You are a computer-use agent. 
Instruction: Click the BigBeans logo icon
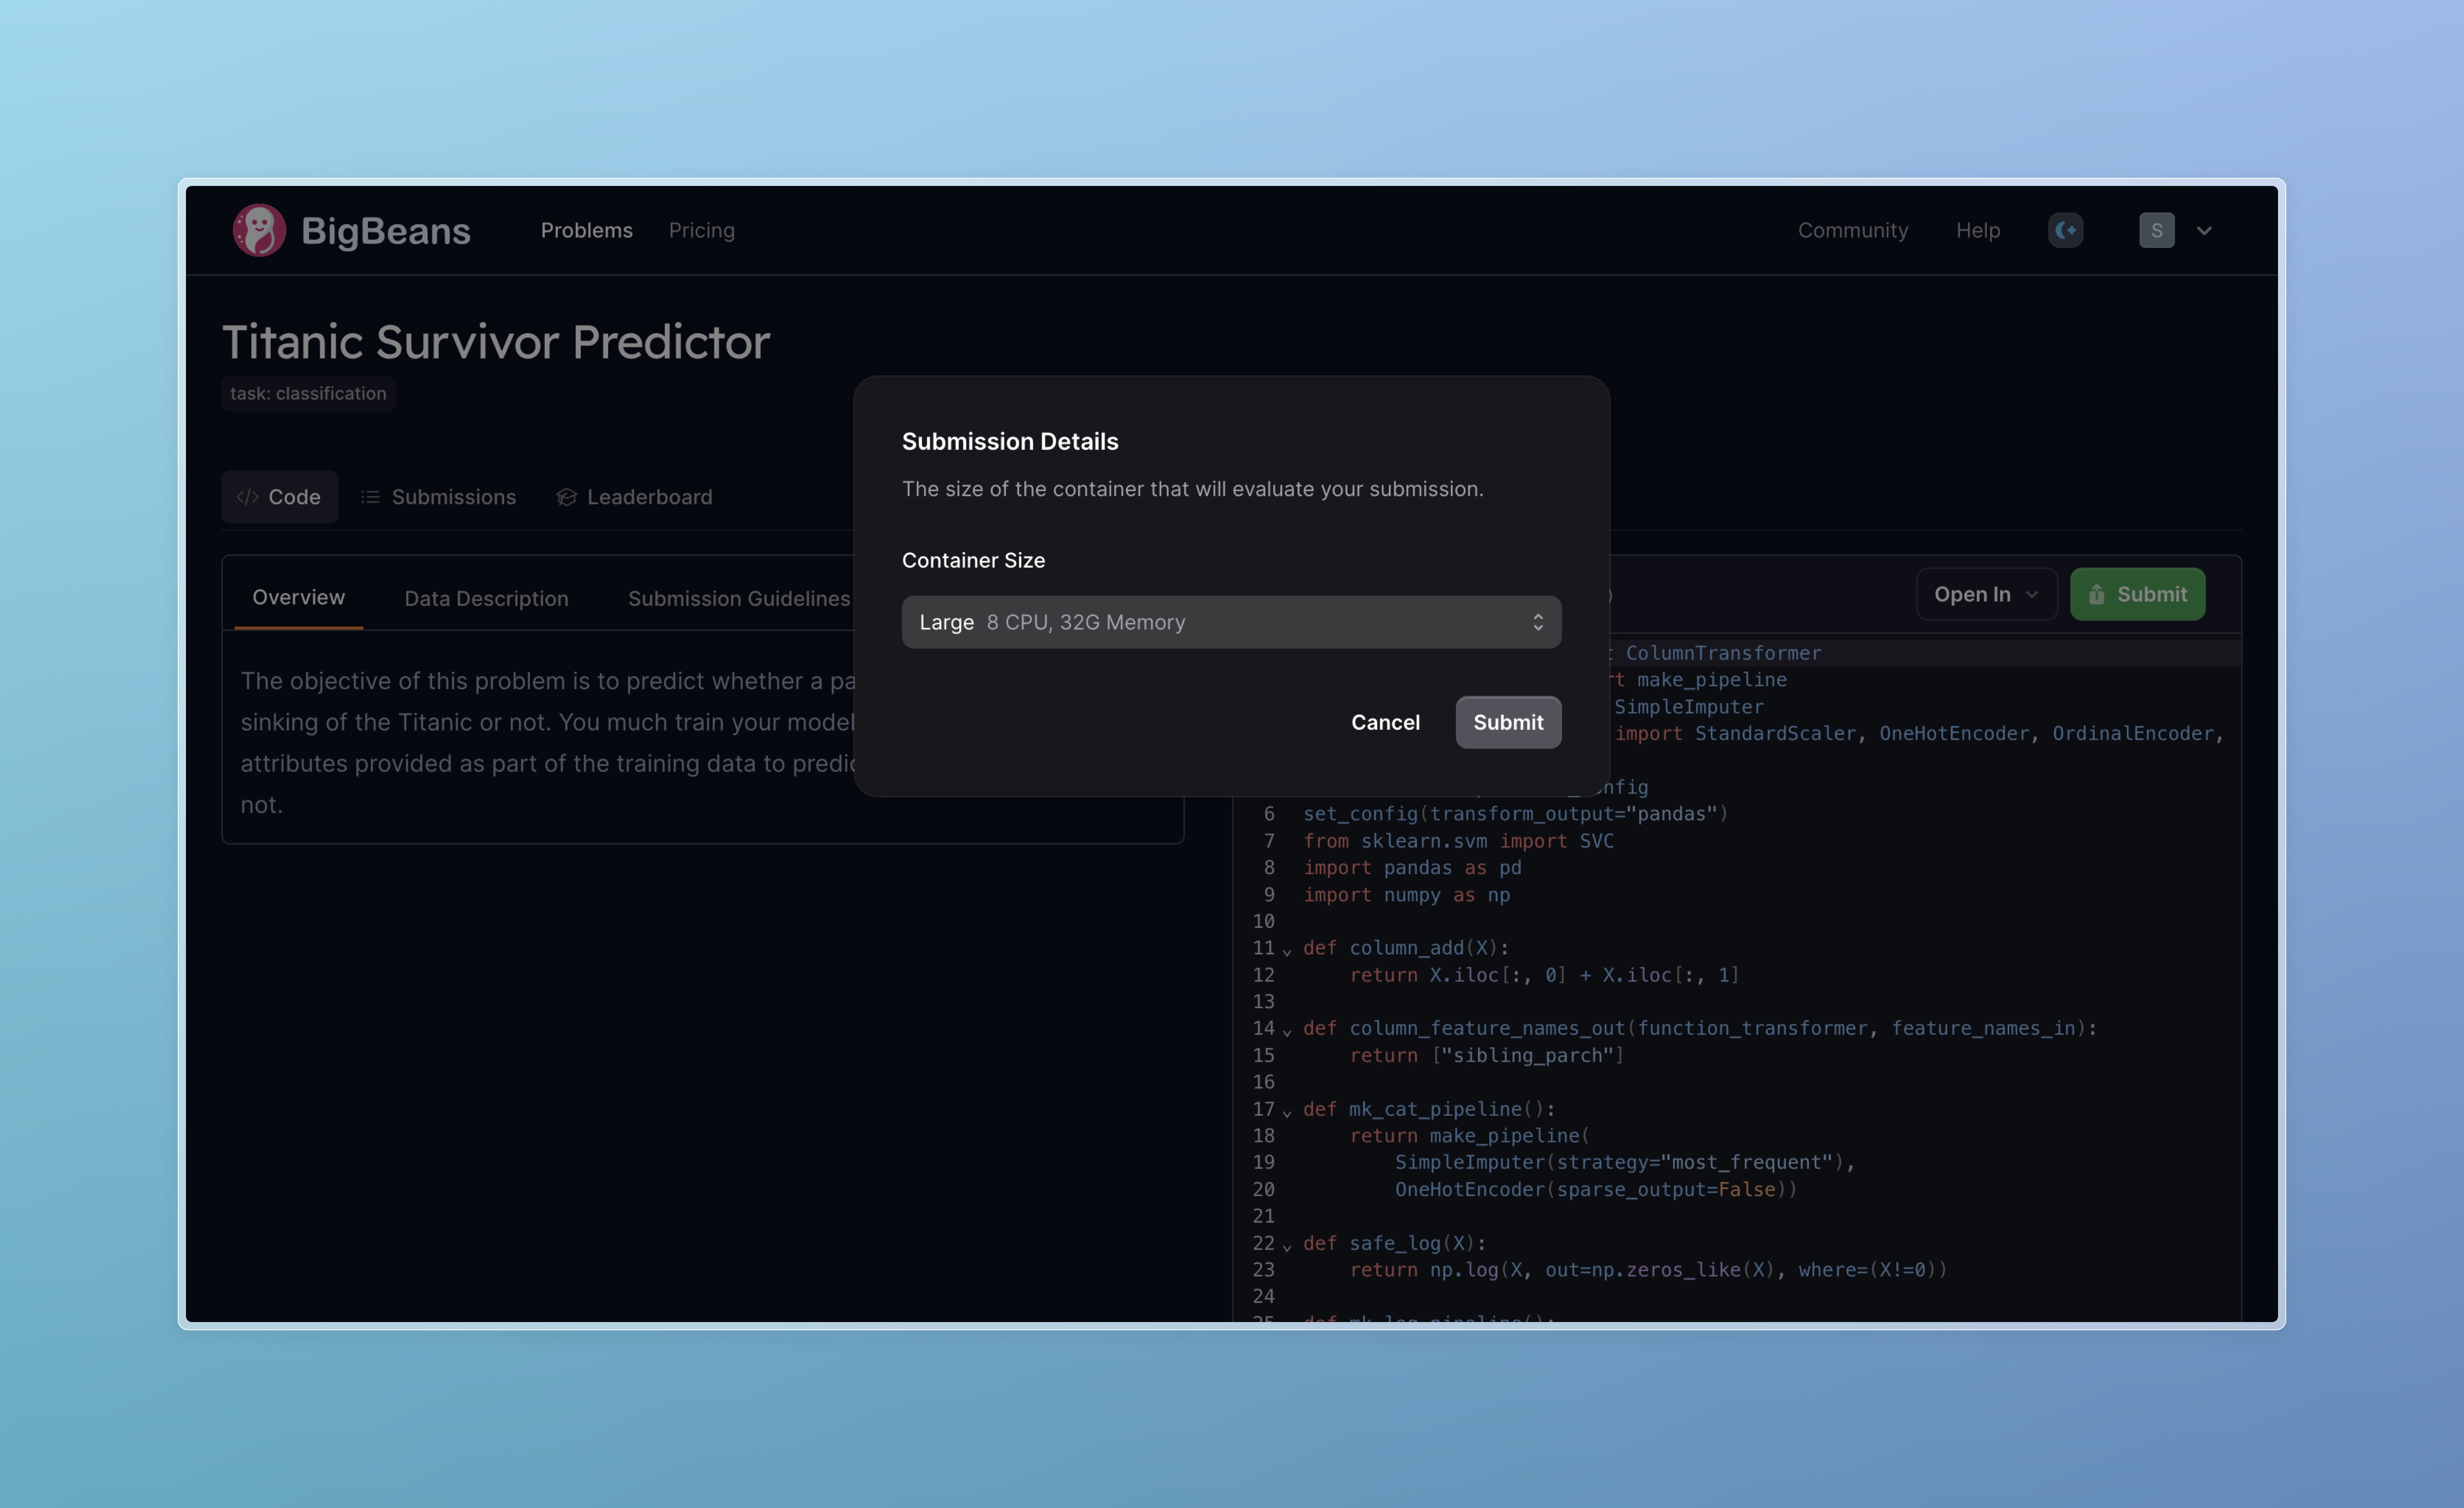[x=261, y=229]
